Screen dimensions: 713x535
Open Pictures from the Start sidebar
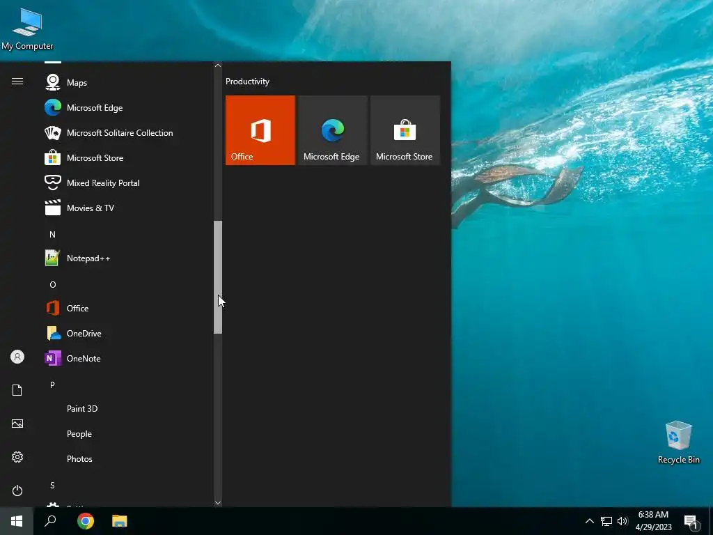(17, 424)
